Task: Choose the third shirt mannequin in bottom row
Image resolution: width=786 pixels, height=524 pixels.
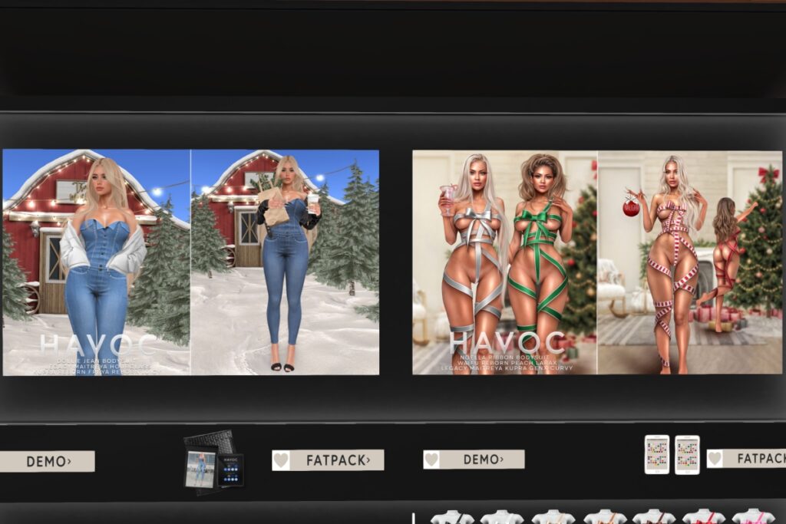Action: (x=553, y=517)
